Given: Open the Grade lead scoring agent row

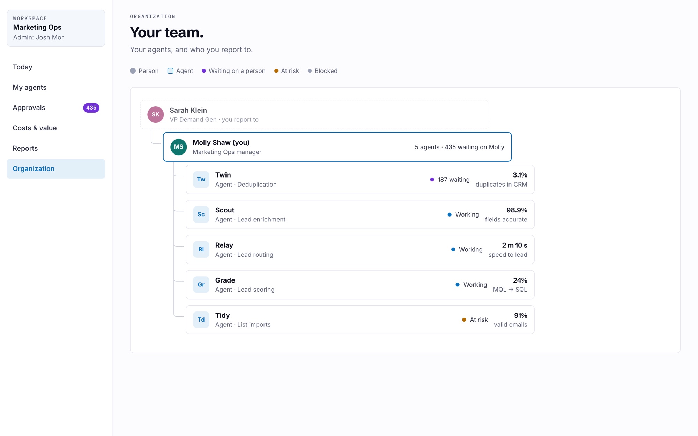Looking at the screenshot, I should tap(360, 285).
